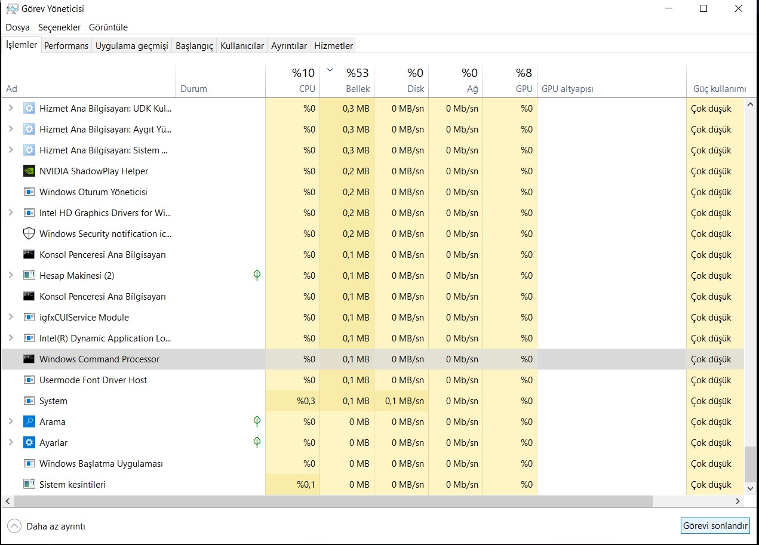
Task: Click the NVIDIA ShadowPlay Helper icon
Action: pyautogui.click(x=29, y=171)
